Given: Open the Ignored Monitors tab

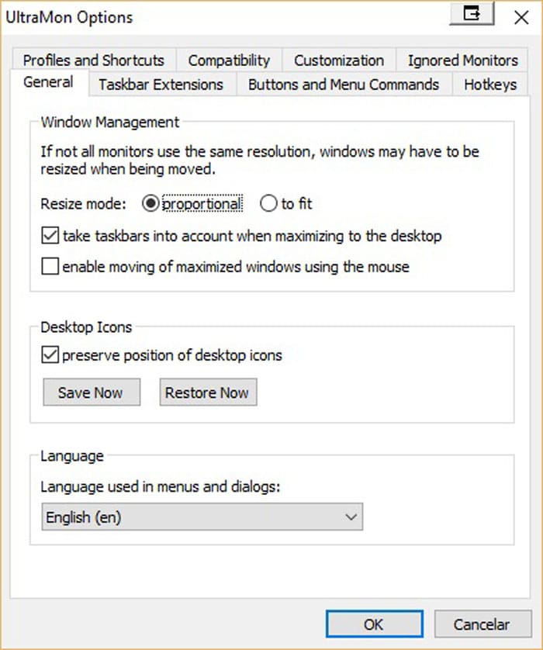Looking at the screenshot, I should pyautogui.click(x=462, y=60).
